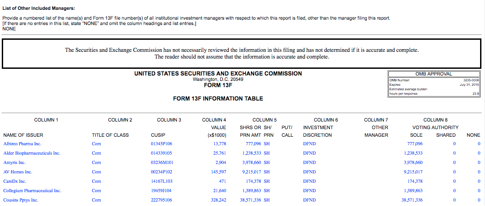Click the FORM 13F INFORMATION TABLE heading
This screenshot has width=485, height=206.
tap(218, 98)
